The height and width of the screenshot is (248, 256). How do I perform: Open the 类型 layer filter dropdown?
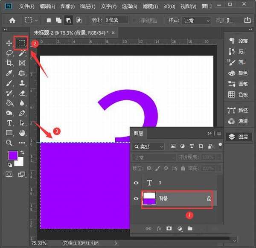(148, 146)
